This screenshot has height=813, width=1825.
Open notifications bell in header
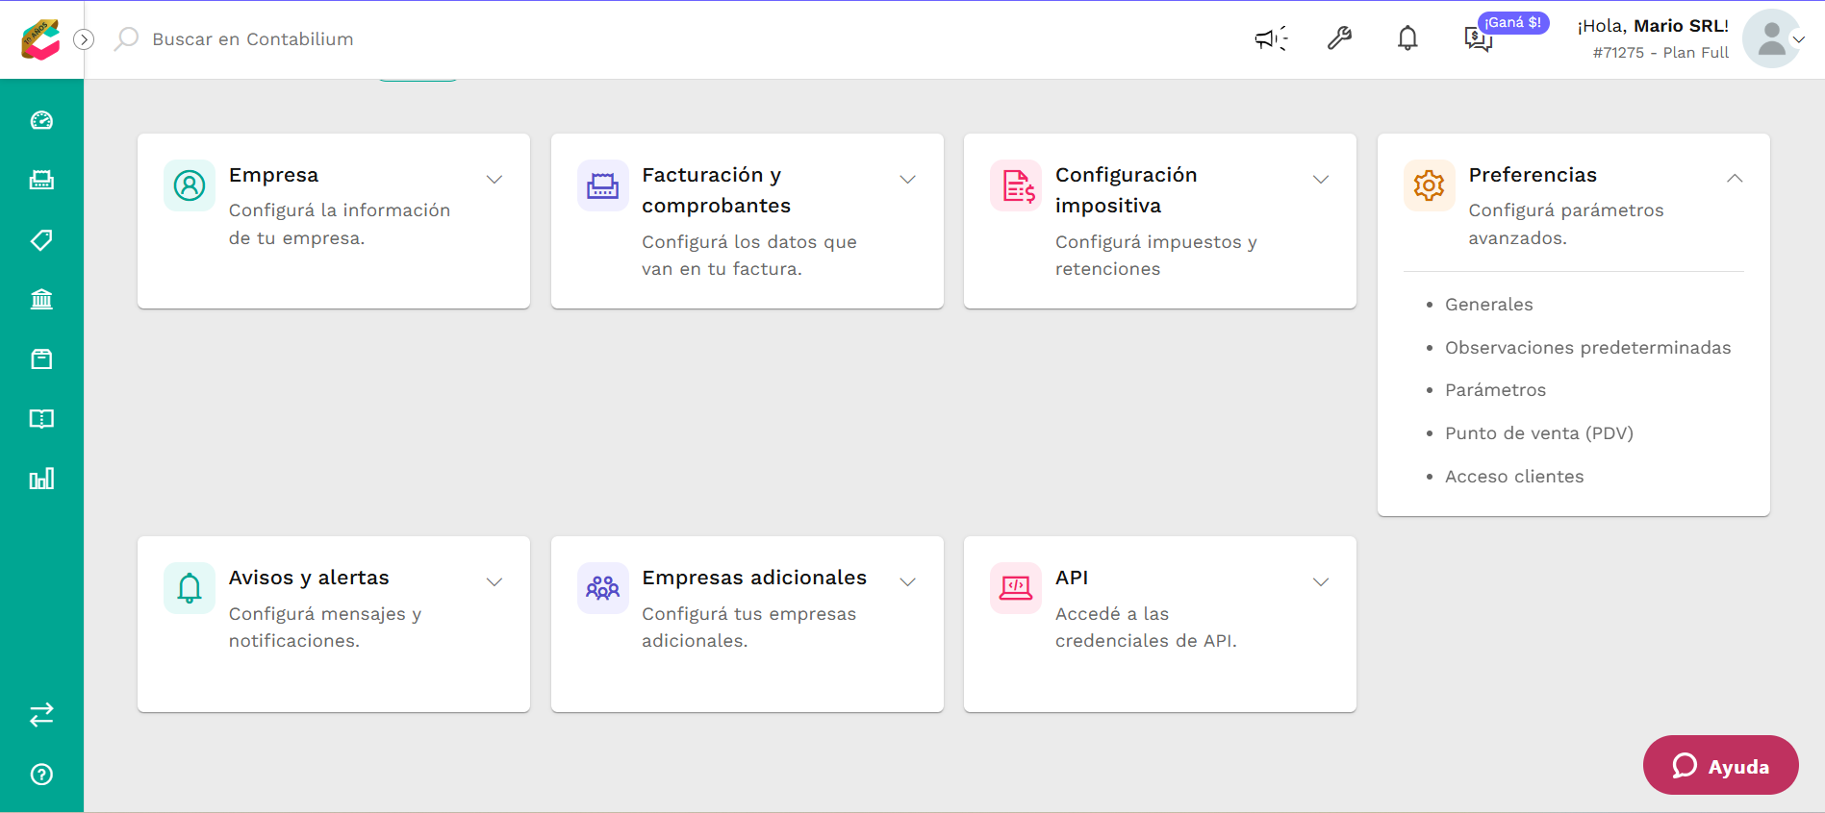pyautogui.click(x=1407, y=38)
